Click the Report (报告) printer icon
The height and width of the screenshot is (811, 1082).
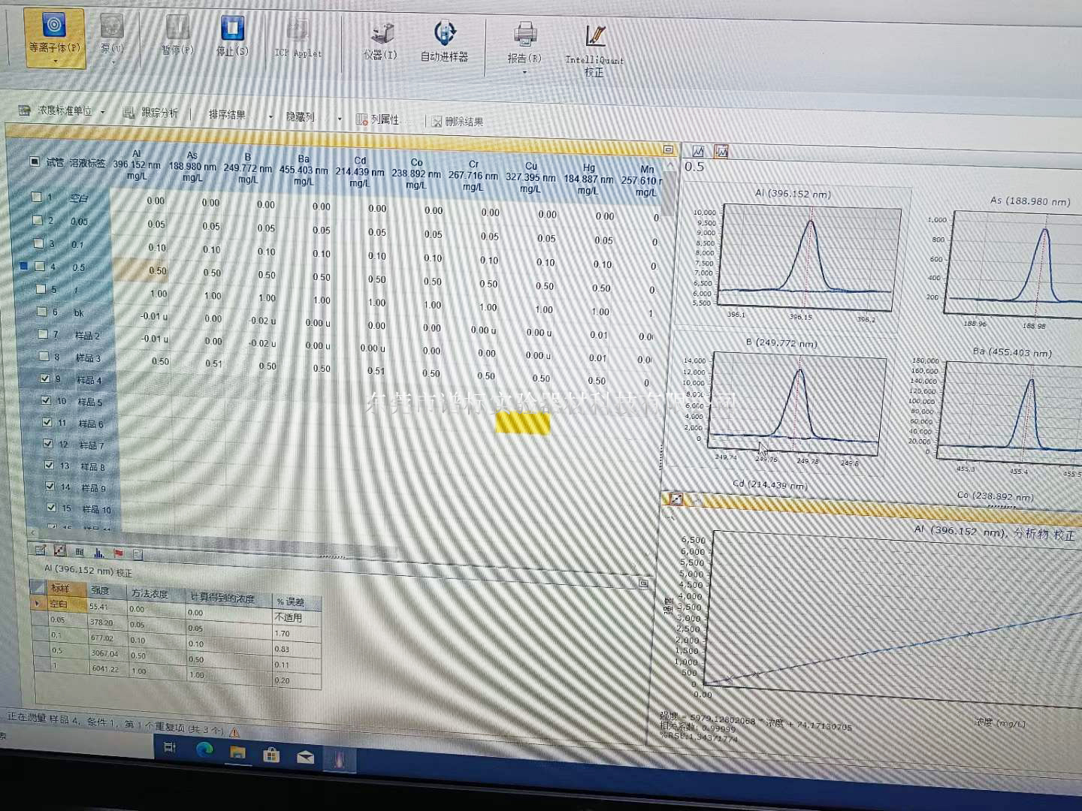524,35
